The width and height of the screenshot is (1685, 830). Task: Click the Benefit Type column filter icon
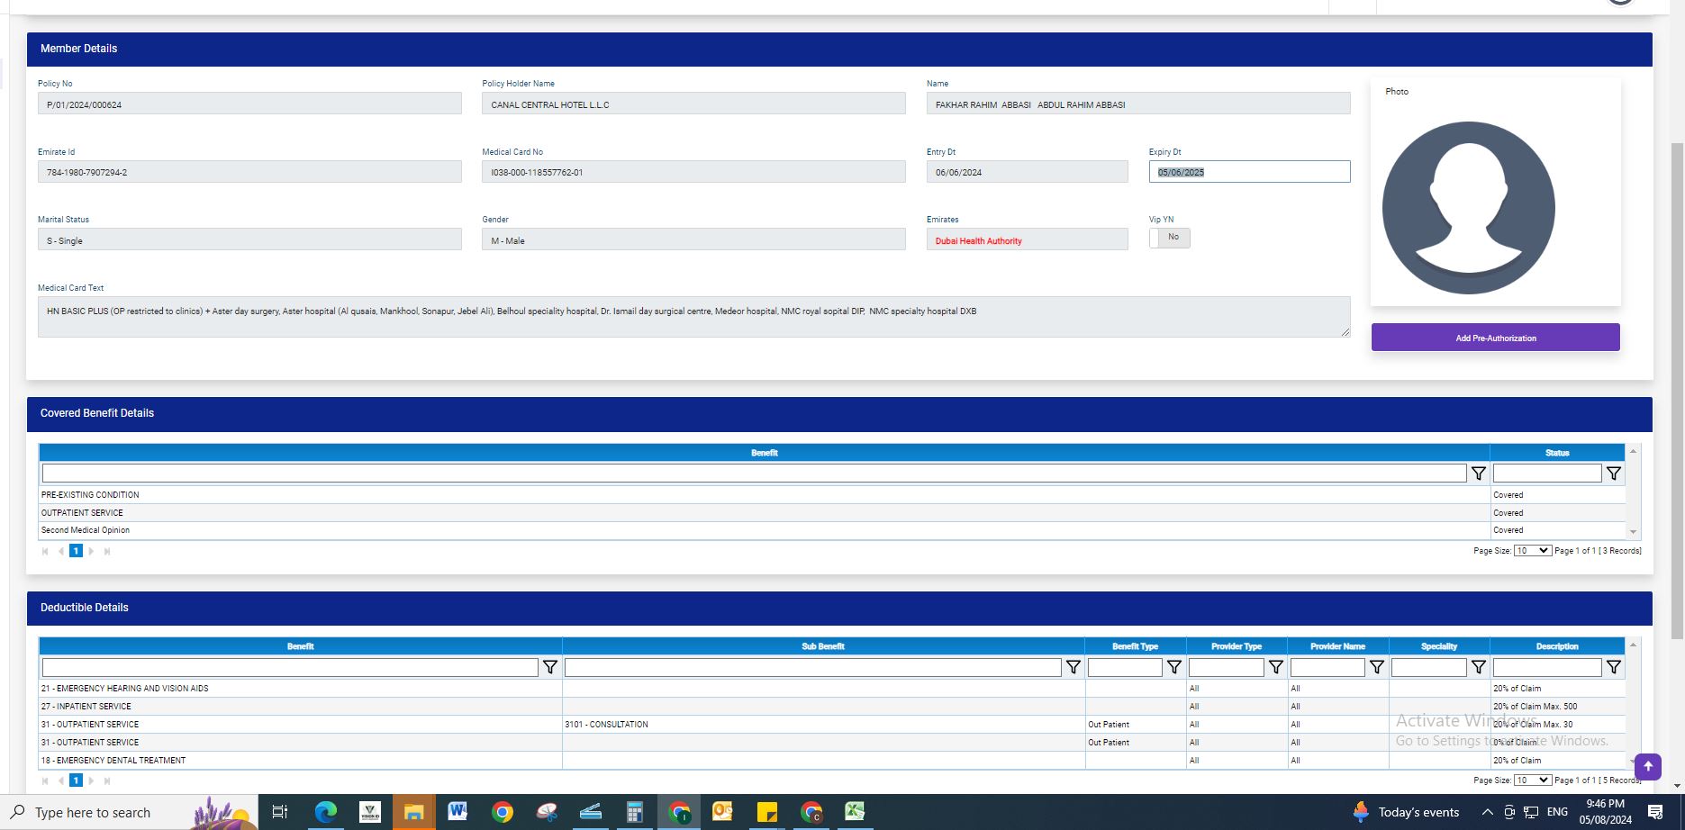1173,668
